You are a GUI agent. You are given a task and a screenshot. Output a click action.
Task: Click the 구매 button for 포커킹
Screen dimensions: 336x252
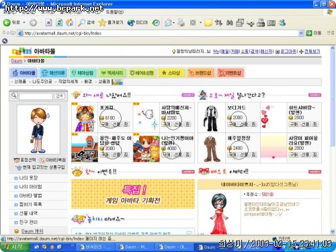[105, 124]
